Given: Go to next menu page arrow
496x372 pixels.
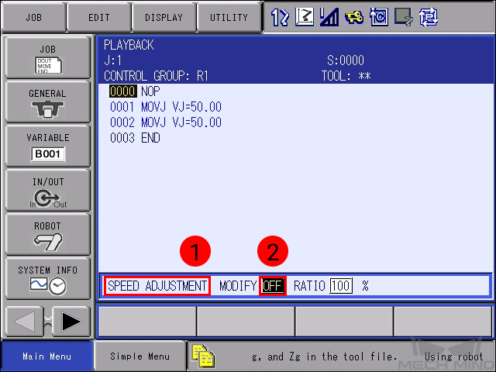Looking at the screenshot, I should [x=71, y=322].
